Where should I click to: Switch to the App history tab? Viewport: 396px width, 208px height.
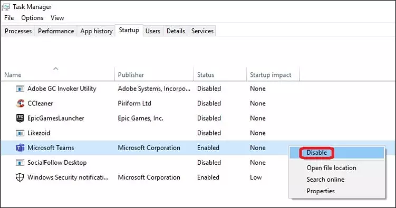[96, 31]
